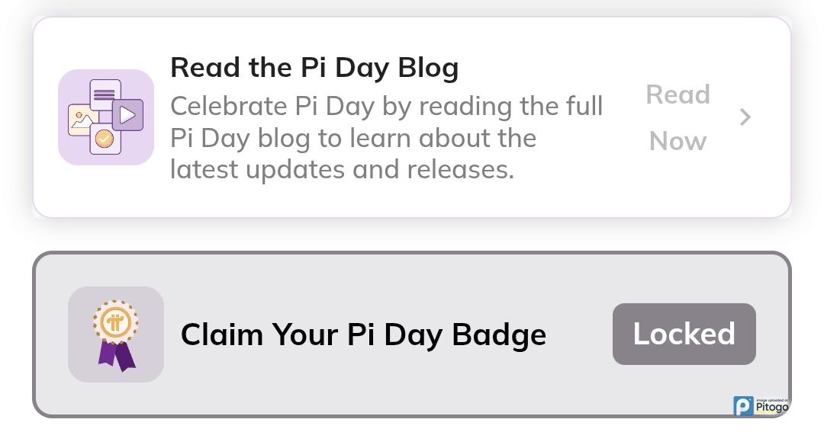Click the picture glyph in blog icon
The height and width of the screenshot is (448, 824).
coord(81,120)
